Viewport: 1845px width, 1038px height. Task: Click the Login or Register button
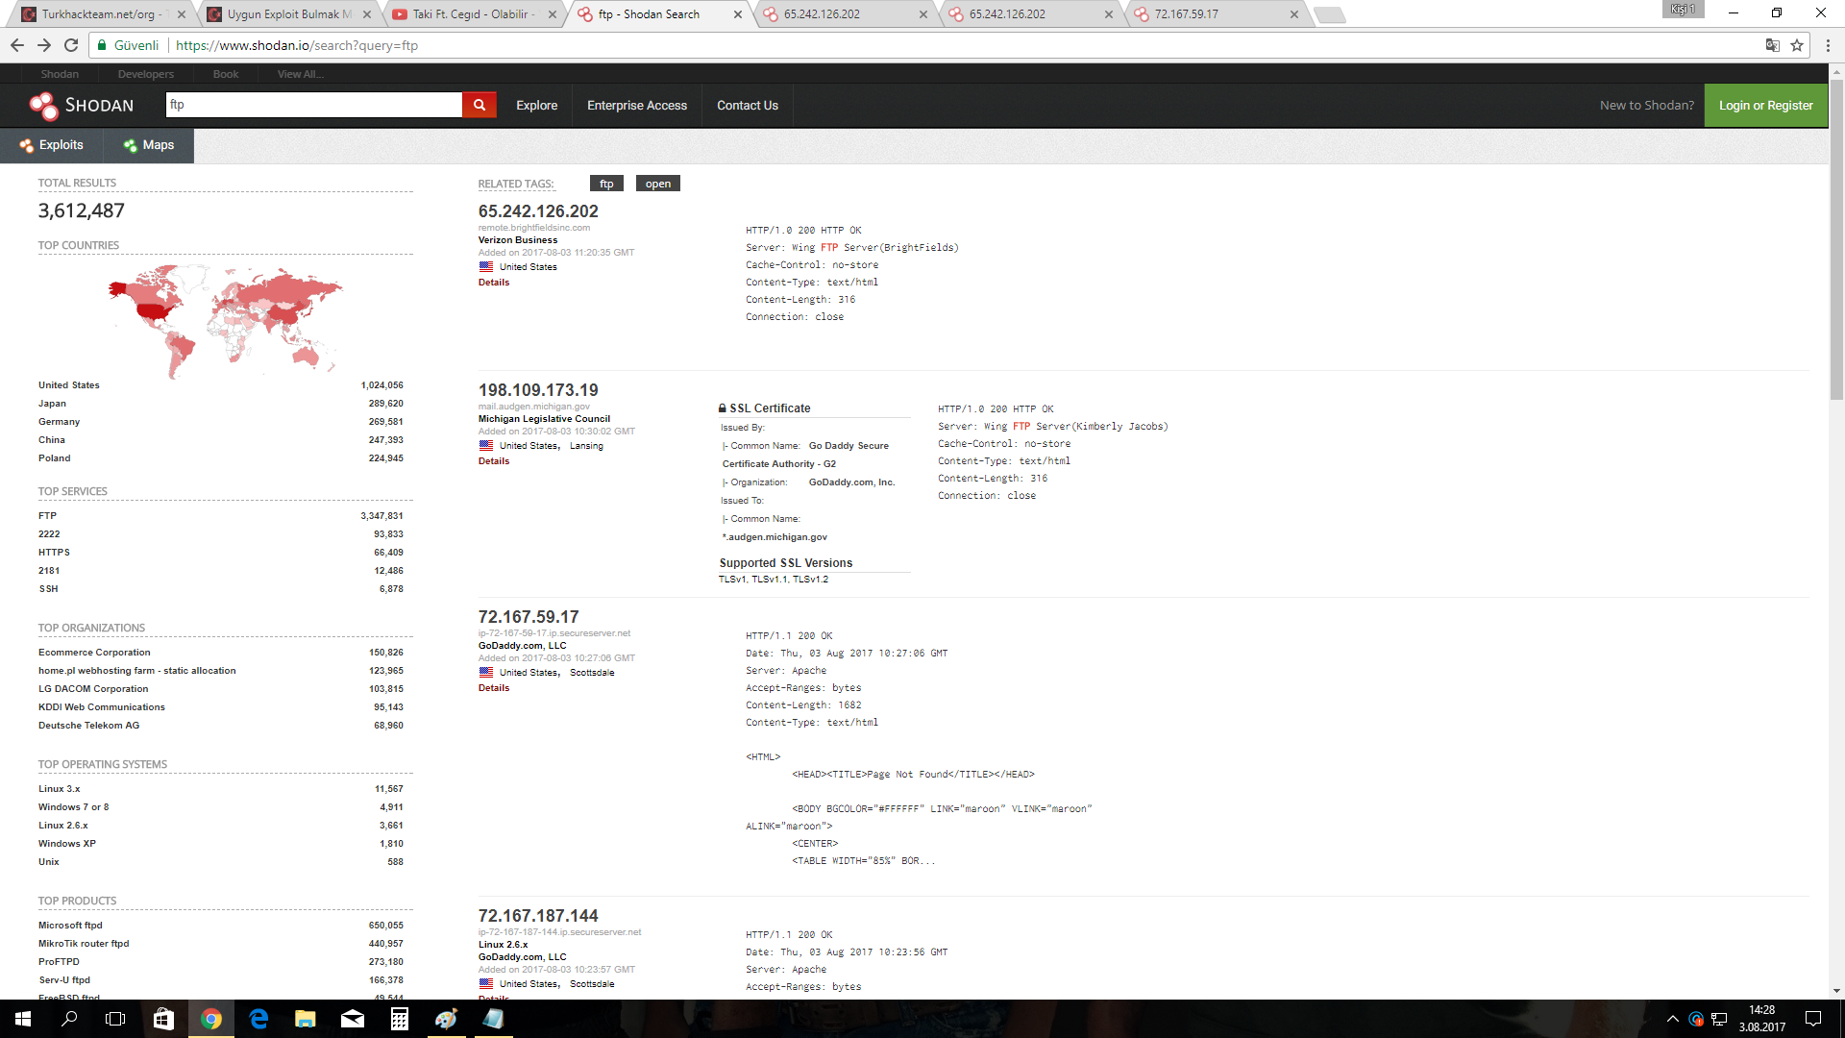1765,106
